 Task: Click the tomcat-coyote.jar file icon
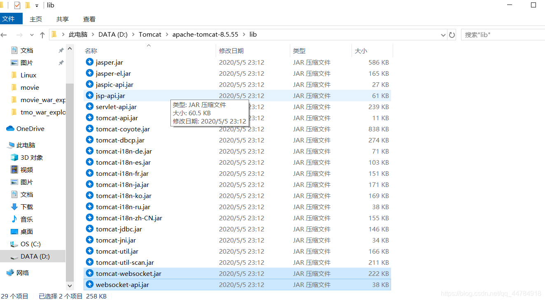point(90,129)
